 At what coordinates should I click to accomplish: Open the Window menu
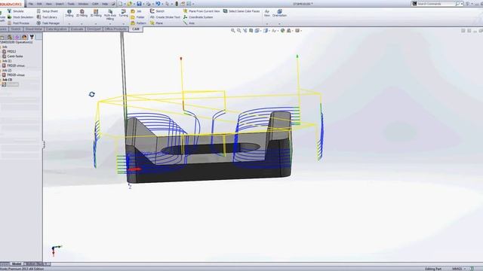83,4
